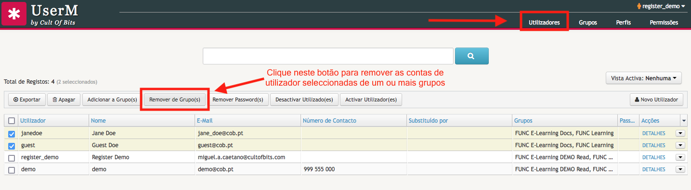691x190 pixels.
Task: Expand the action dropdown in guest row
Action: point(680,145)
